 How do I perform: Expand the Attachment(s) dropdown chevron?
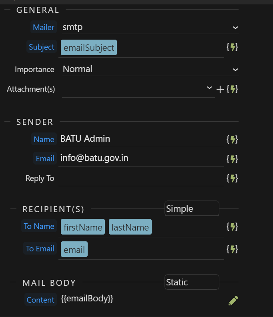[x=209, y=88]
